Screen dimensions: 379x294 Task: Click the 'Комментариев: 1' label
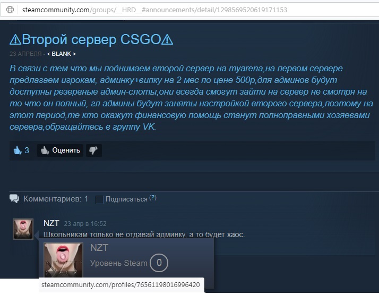click(56, 199)
